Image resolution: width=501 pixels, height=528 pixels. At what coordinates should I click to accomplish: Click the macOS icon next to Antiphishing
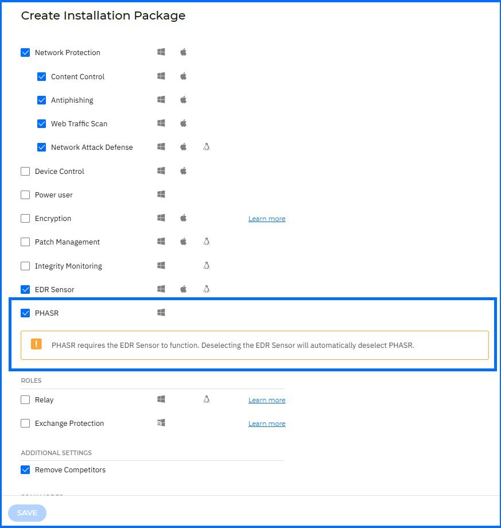(184, 100)
